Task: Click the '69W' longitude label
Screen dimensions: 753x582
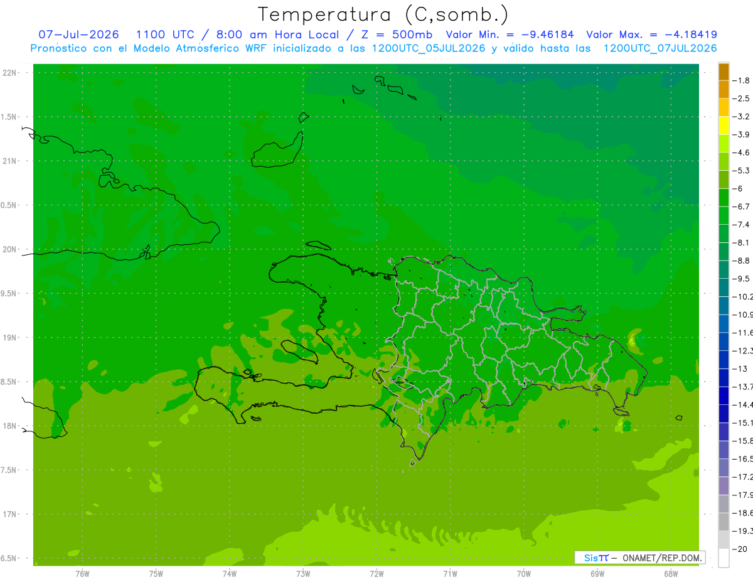Action: (x=597, y=574)
